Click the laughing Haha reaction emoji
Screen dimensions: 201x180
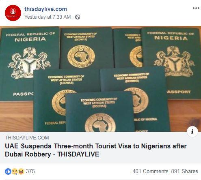21,171
